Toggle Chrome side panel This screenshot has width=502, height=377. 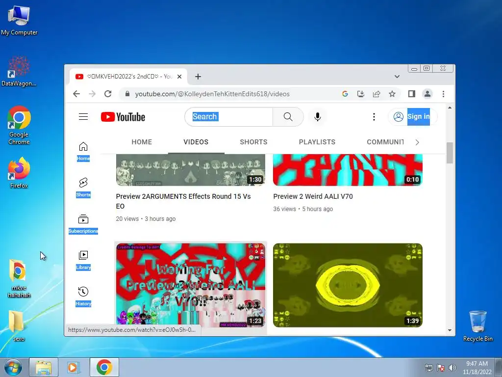click(411, 94)
